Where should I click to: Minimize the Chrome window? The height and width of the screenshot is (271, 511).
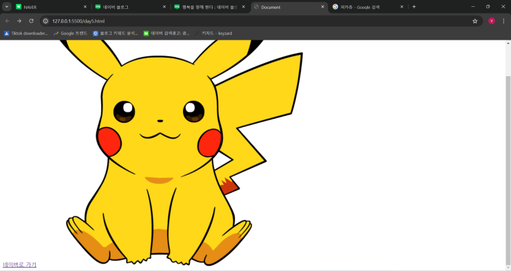point(473,6)
